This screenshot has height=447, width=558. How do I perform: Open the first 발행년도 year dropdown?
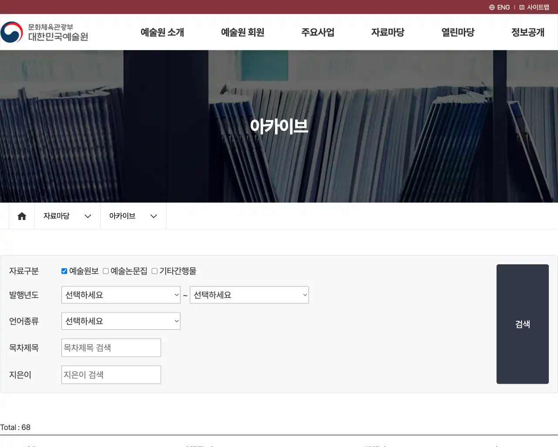pos(121,295)
